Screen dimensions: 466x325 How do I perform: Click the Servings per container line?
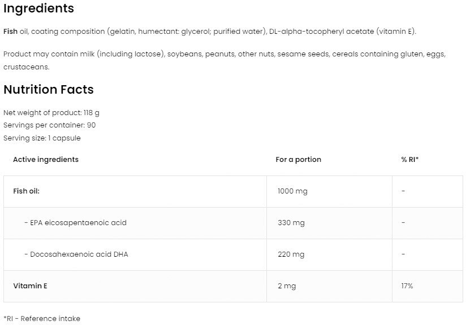click(50, 125)
